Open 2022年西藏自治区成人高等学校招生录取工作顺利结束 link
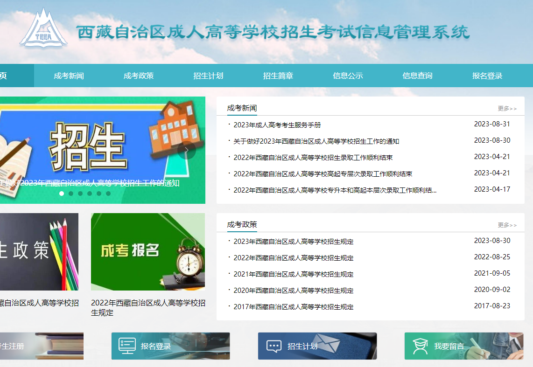533x367 pixels. [313, 158]
